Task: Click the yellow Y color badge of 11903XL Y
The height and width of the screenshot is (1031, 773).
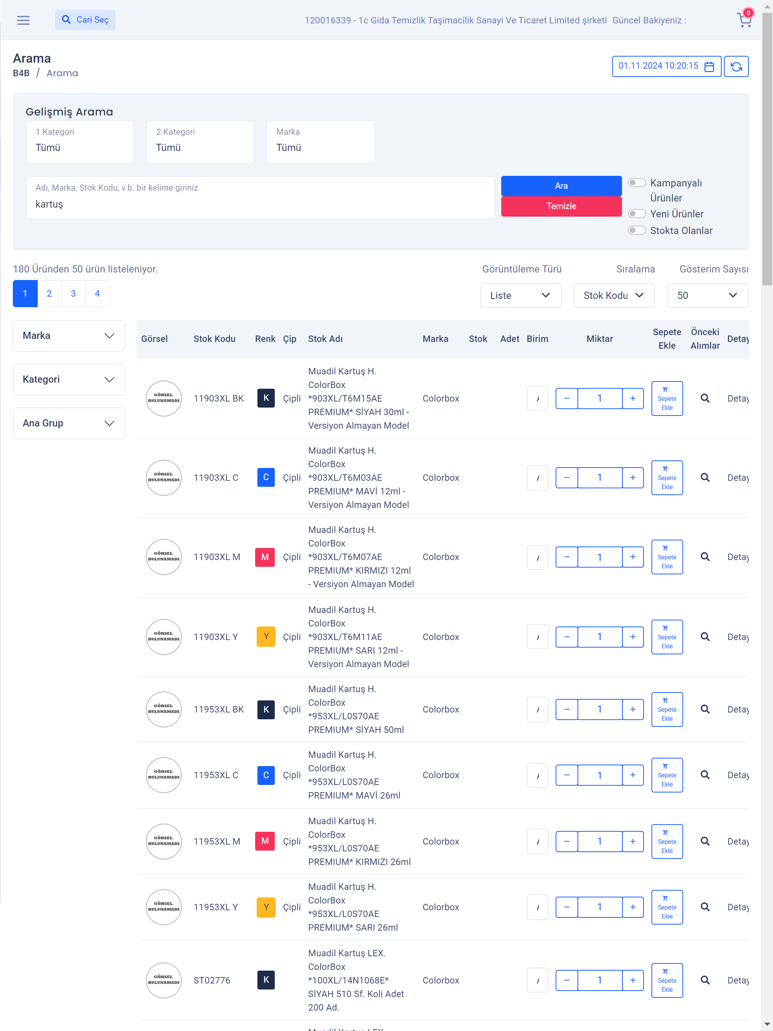Action: 266,637
